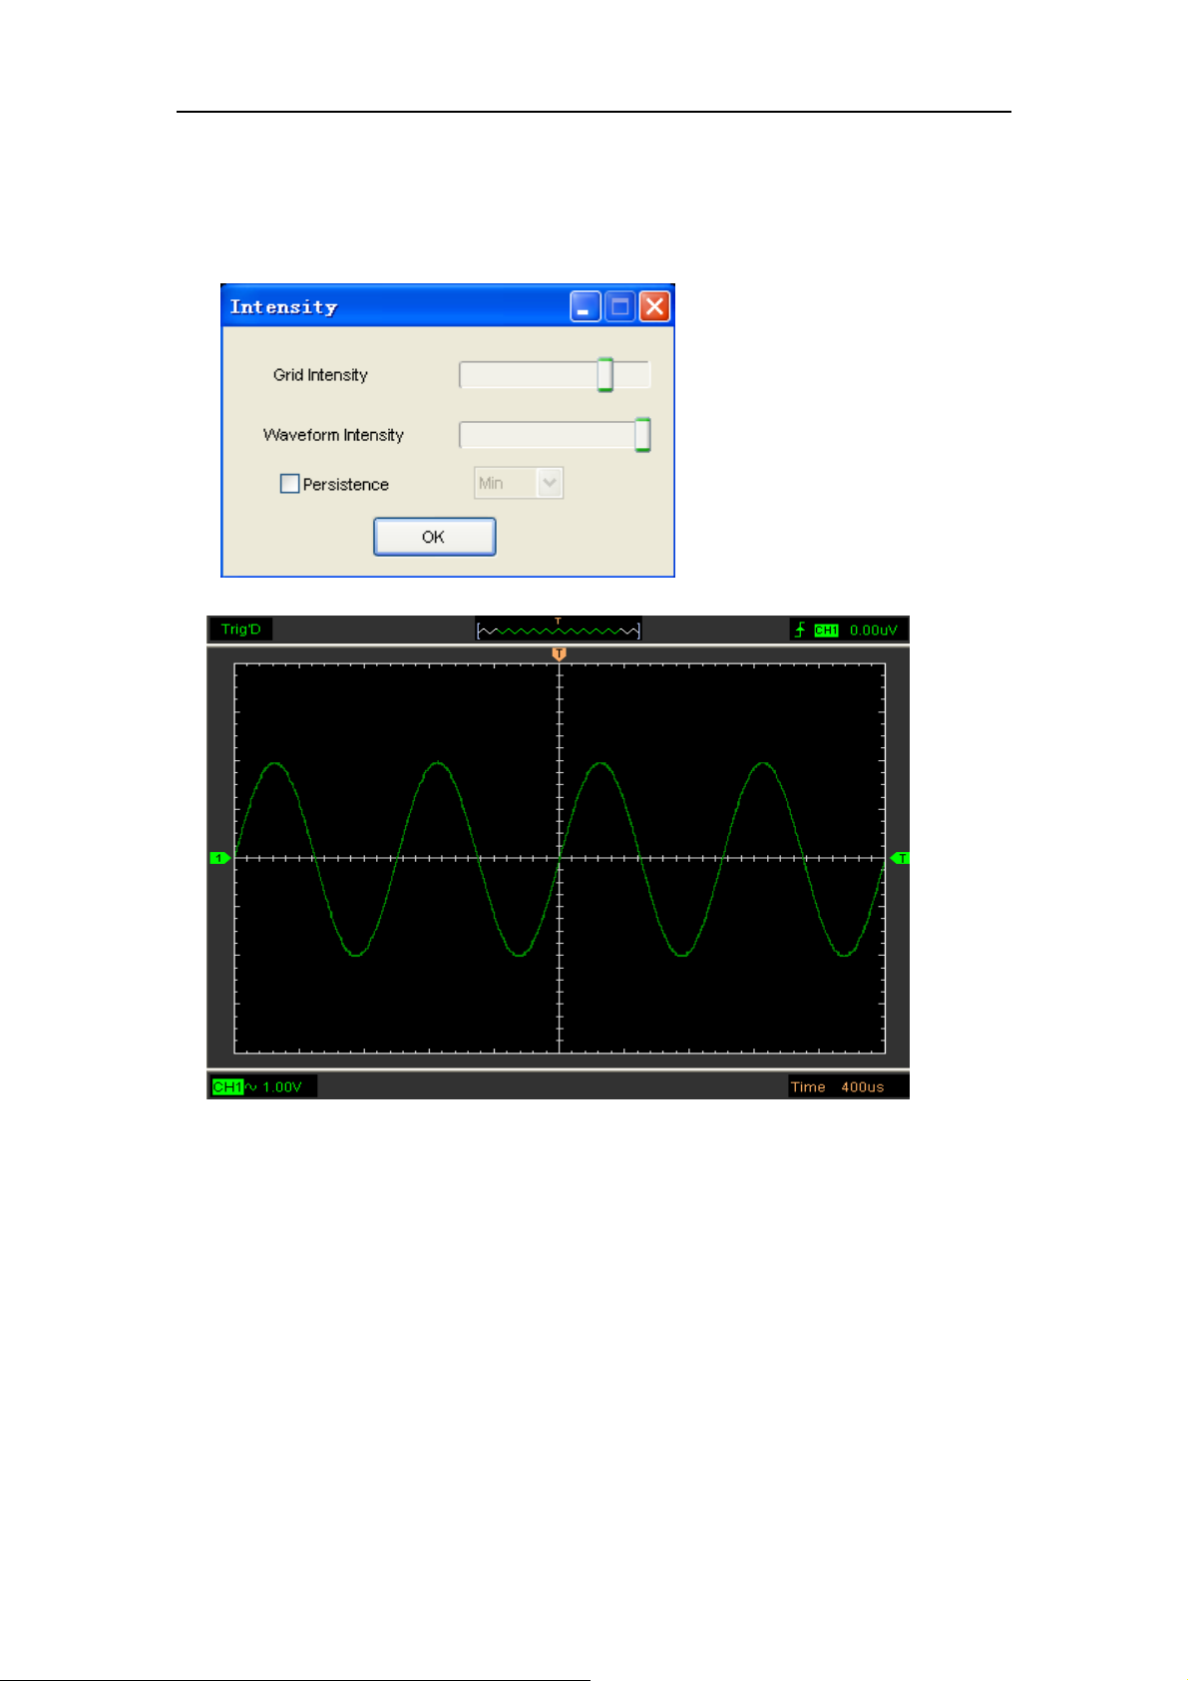Click the CH1 trigger source label
Screen dimensions: 1188x1681
pos(826,630)
